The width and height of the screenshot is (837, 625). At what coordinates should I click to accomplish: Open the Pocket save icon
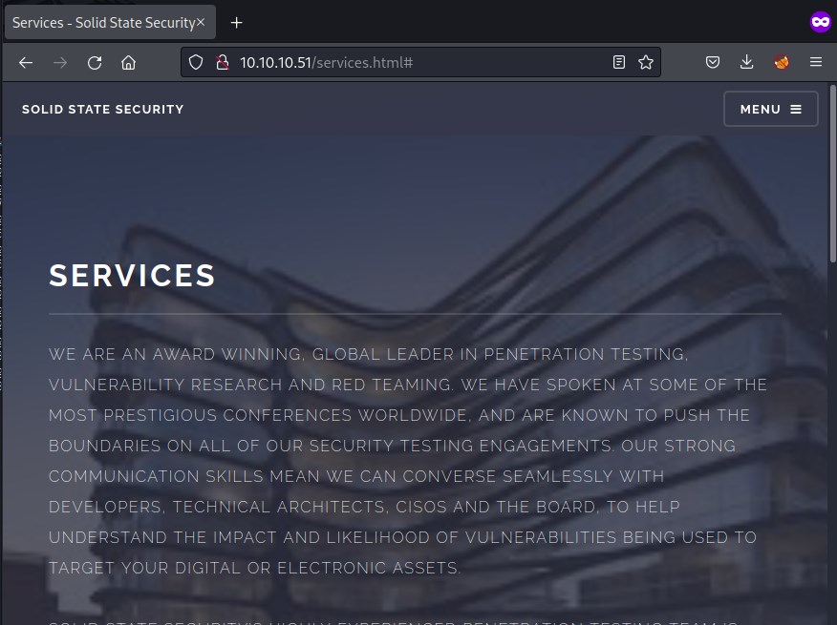[x=713, y=63]
